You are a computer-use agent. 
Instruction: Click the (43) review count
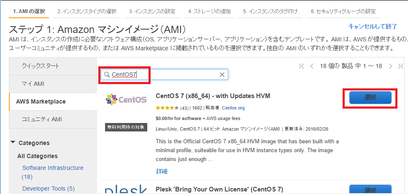184,108
